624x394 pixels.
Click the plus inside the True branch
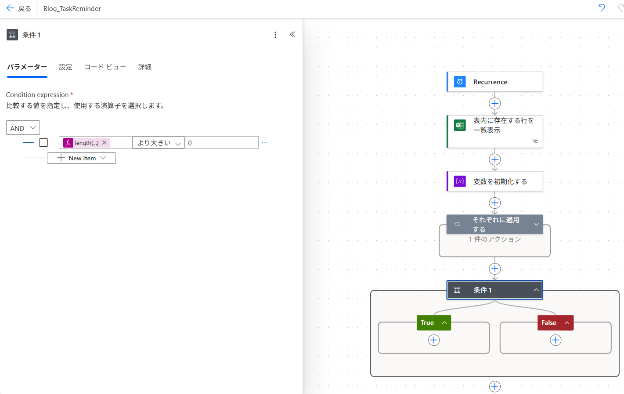434,340
